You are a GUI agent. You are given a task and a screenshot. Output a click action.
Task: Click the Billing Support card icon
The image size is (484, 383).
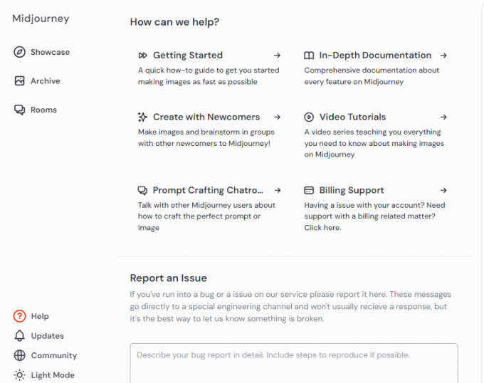309,190
